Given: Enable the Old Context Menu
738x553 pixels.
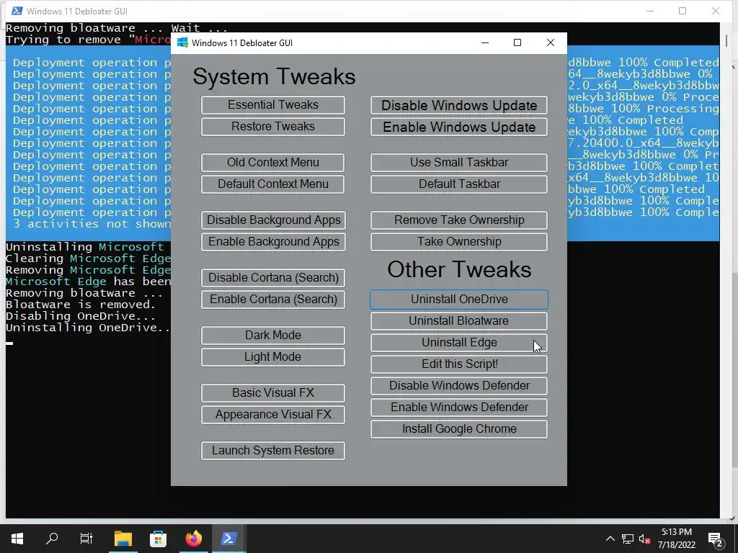Looking at the screenshot, I should [273, 162].
